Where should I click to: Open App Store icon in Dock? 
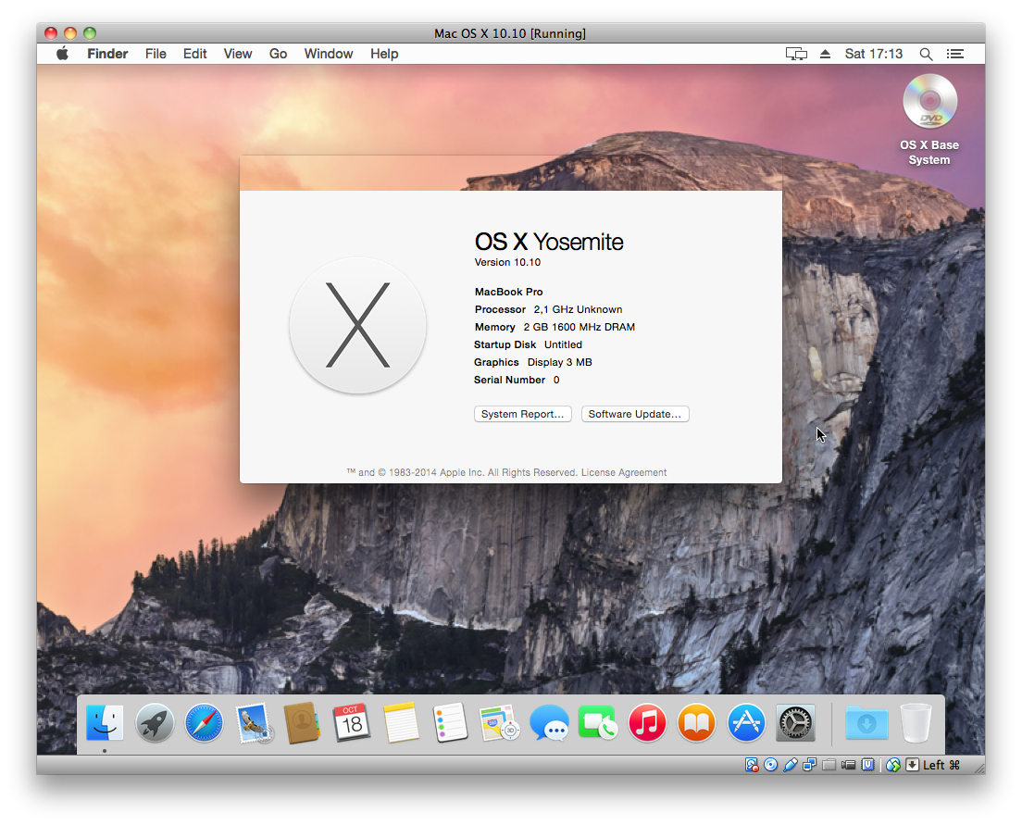(745, 722)
